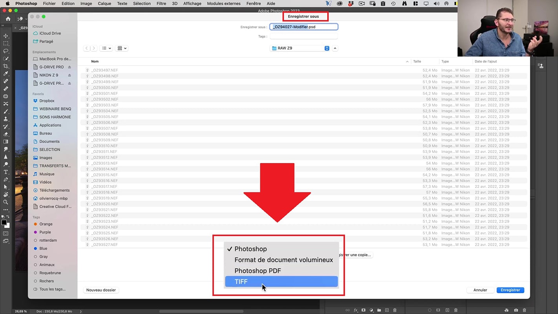Toggle Quick Mask mode icon
Image resolution: width=558 pixels, height=314 pixels.
click(5, 234)
